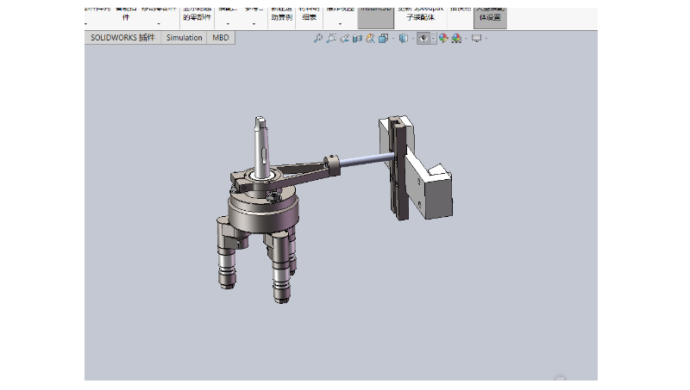Expand View Settings dropdown arrow
Screen dimensions: 690x390
click(486, 39)
